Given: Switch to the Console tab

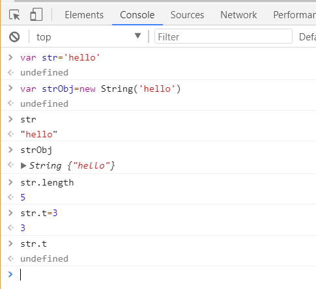Looking at the screenshot, I should pos(137,15).
